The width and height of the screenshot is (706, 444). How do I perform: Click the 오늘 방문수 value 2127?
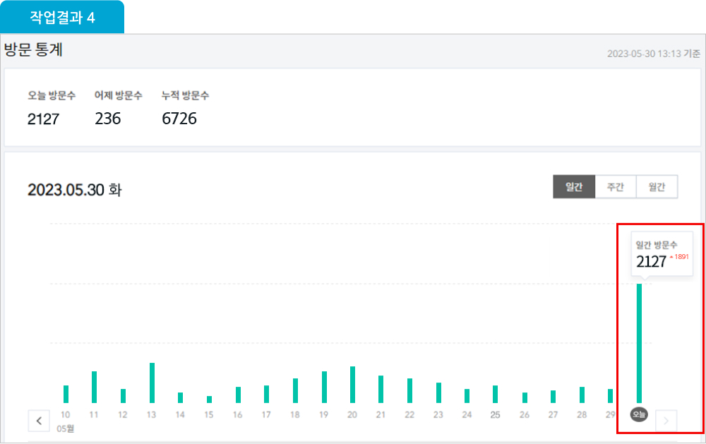[x=43, y=119]
